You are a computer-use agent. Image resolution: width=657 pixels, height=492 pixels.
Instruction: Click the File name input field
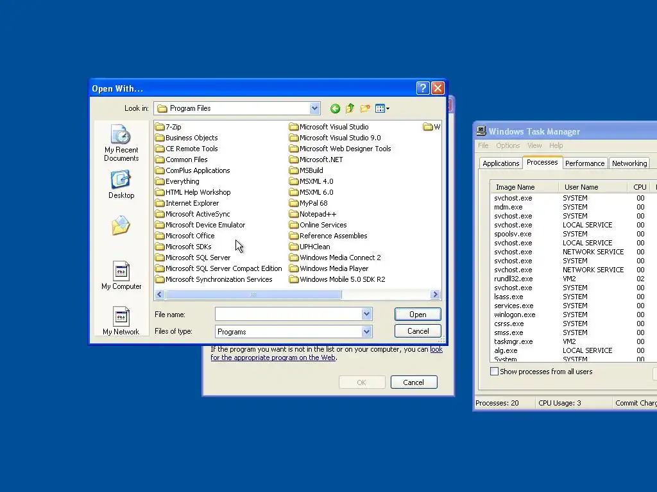(x=289, y=314)
